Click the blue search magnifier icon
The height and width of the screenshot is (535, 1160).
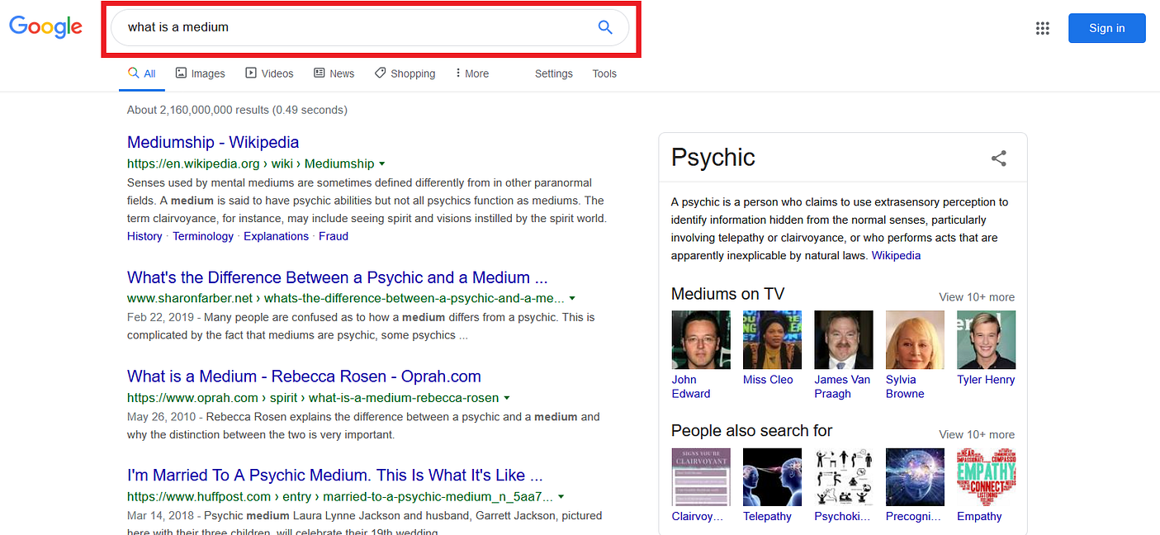click(605, 27)
